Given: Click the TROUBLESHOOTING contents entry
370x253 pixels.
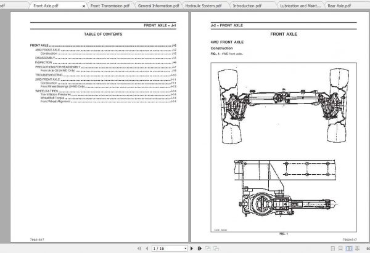Looking at the screenshot, I should click(105, 75).
